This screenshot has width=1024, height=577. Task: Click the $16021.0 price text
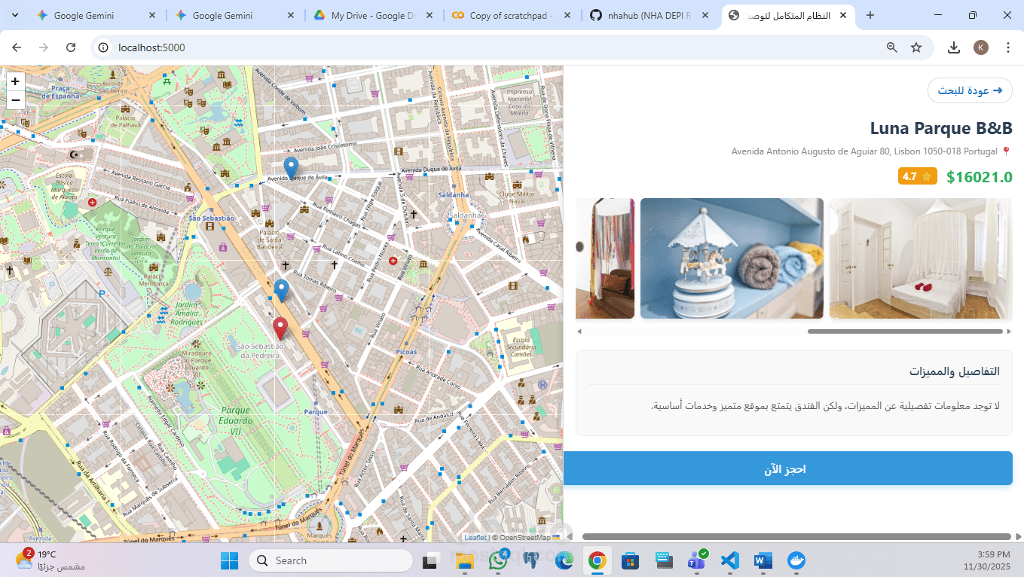(979, 177)
